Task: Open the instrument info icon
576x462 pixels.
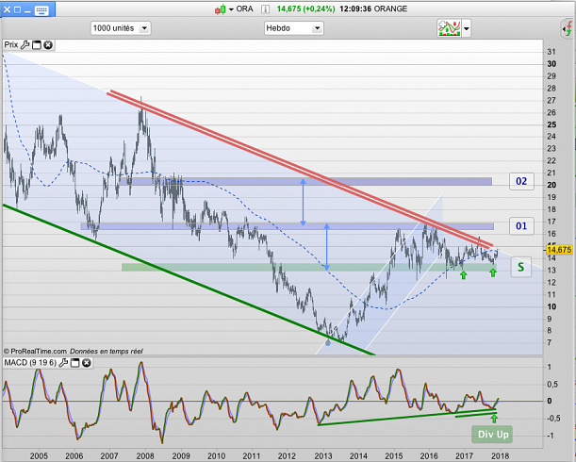Action: pos(265,9)
